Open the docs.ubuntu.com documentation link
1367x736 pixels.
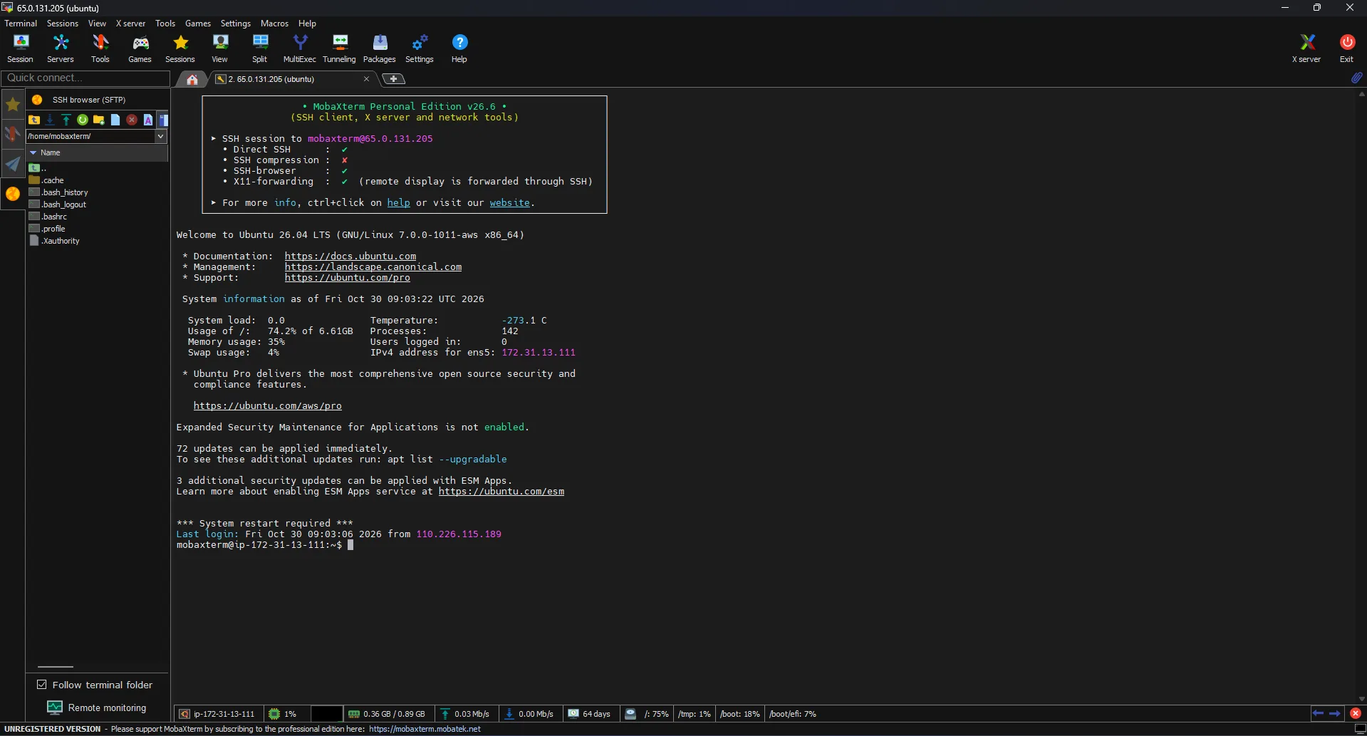[x=350, y=256]
